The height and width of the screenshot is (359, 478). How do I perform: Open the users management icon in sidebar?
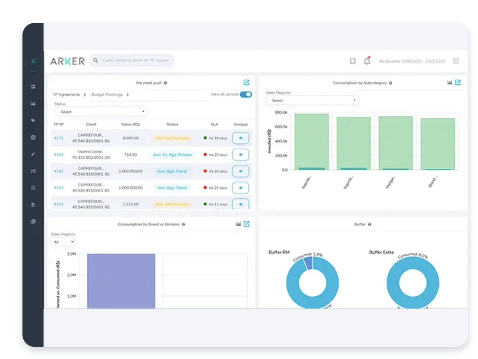(x=33, y=170)
